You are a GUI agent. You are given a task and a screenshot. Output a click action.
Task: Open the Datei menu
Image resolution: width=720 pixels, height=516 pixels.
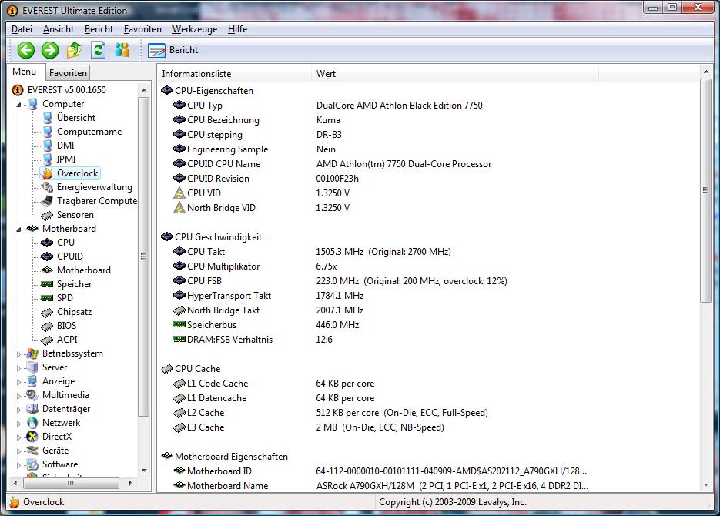pyautogui.click(x=22, y=29)
